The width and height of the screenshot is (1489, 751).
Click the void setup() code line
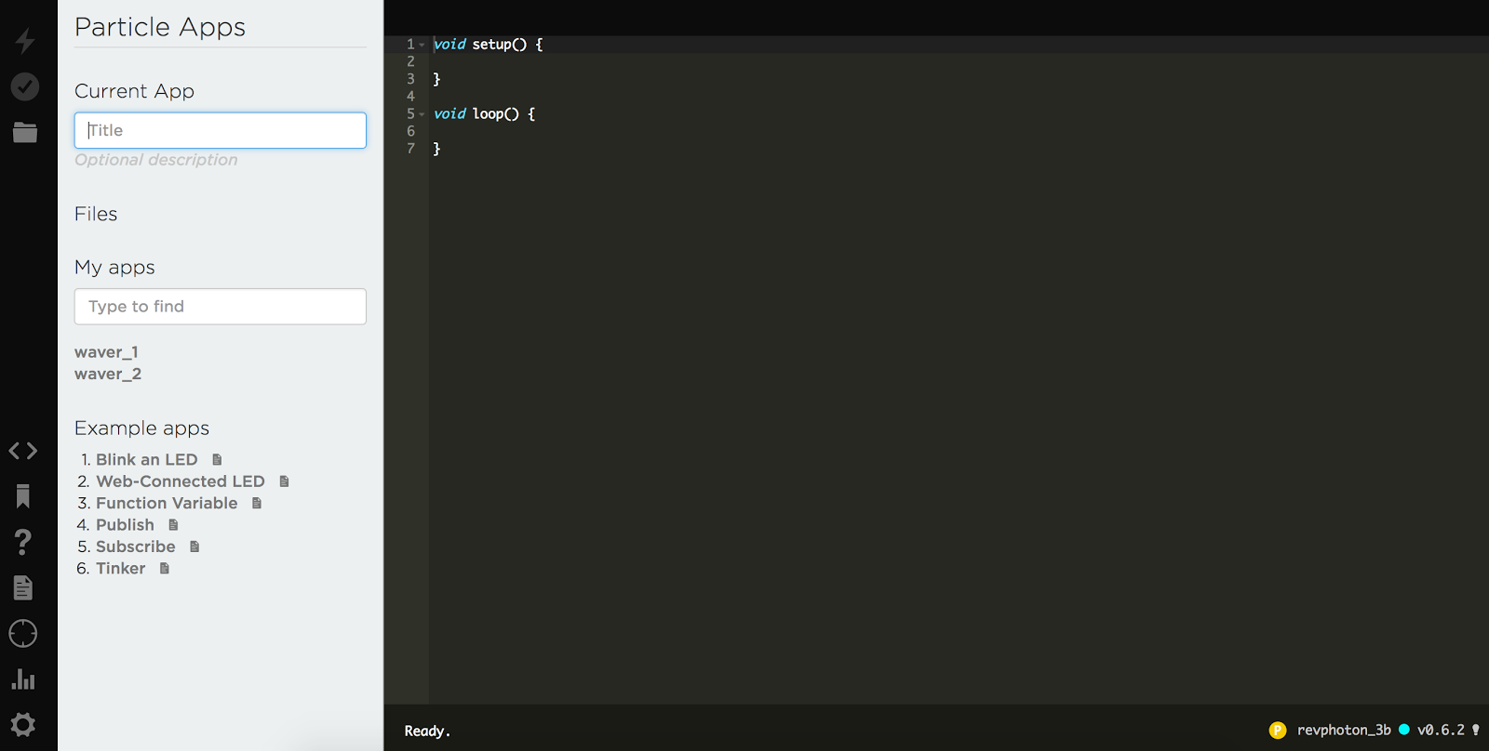pos(488,45)
